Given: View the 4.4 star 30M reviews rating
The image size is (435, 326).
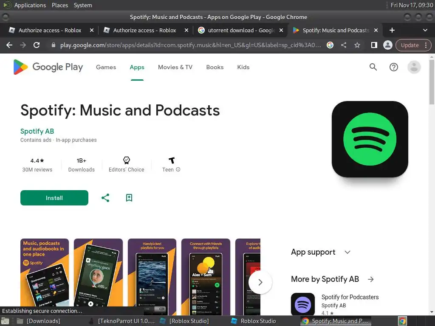Looking at the screenshot, I should pyautogui.click(x=37, y=165).
